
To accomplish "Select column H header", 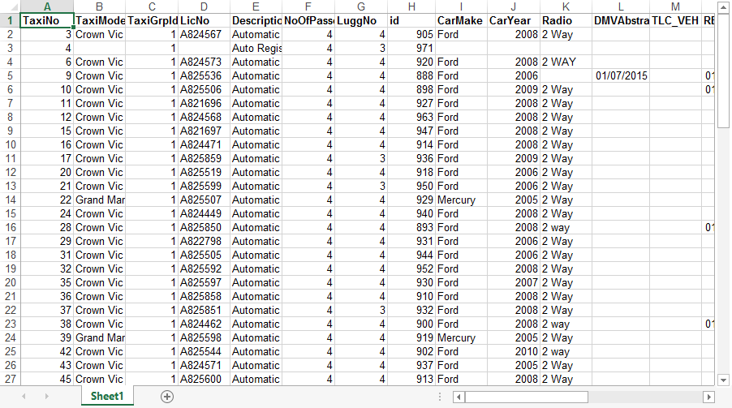I will click(411, 6).
